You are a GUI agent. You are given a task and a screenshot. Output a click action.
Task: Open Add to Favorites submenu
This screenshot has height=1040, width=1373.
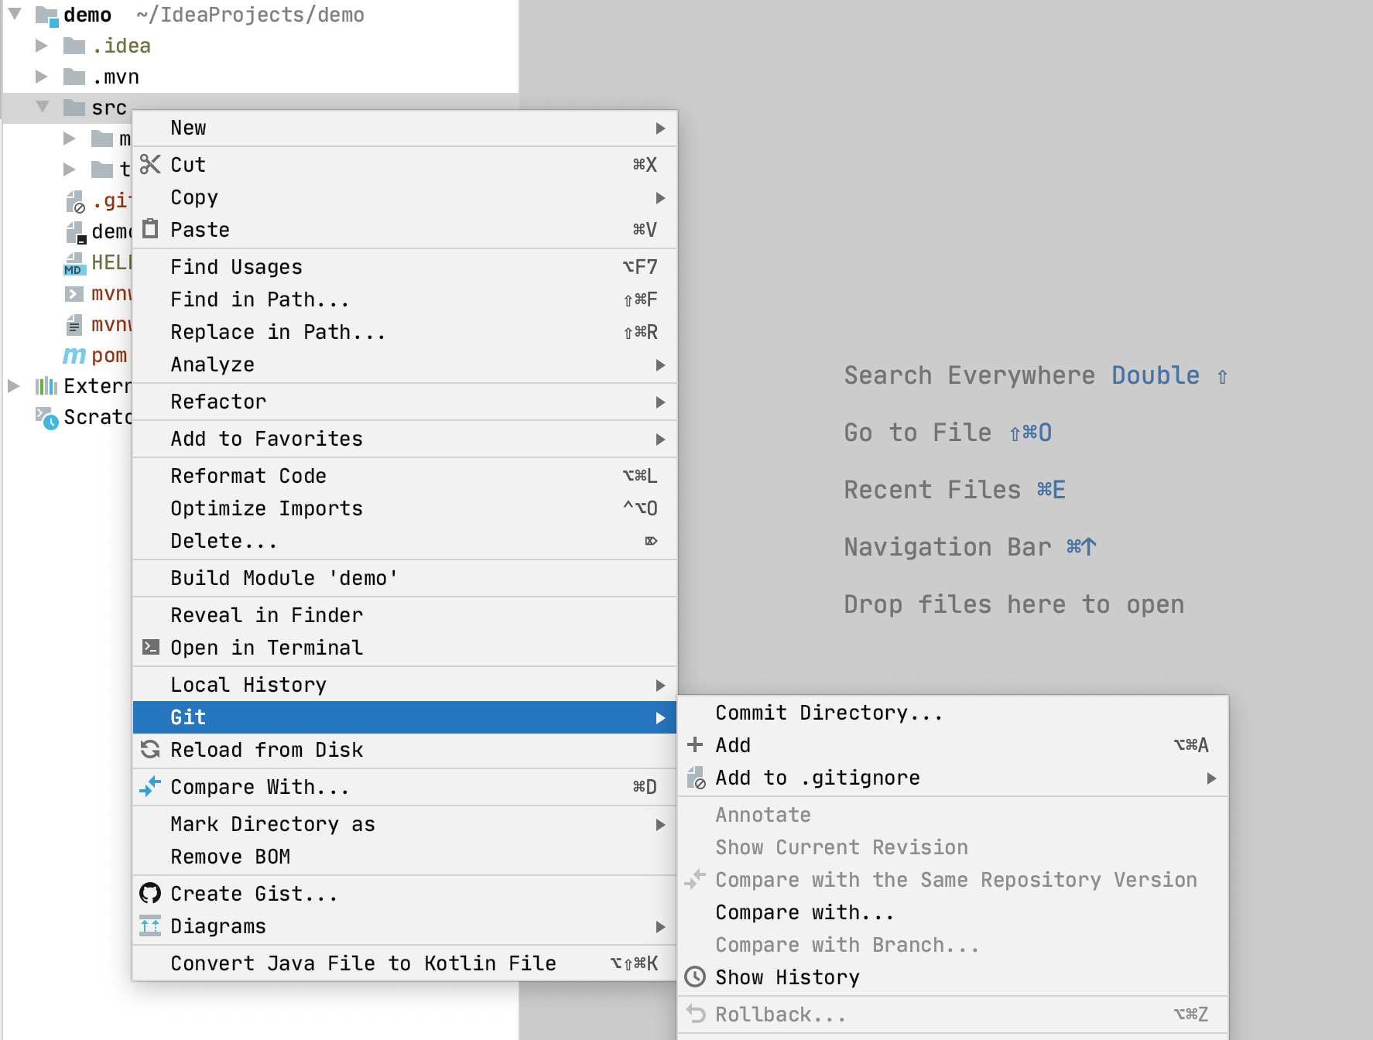click(405, 438)
